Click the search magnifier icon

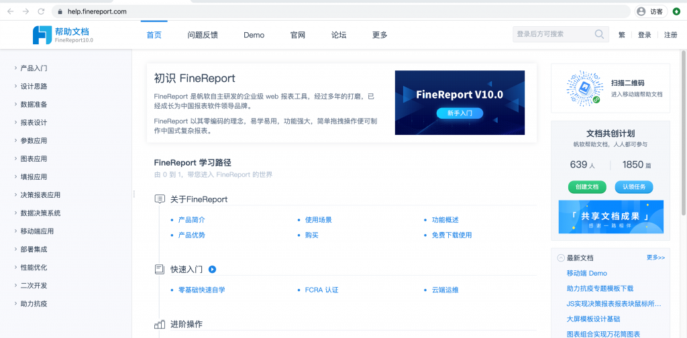599,34
